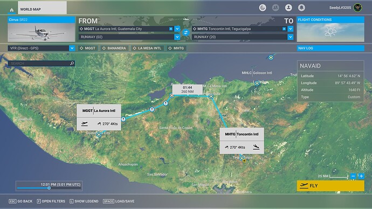Open the friends group icon

point(275,8)
